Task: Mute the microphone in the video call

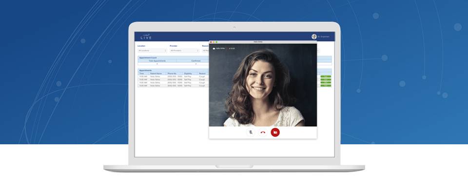Action: [x=251, y=132]
